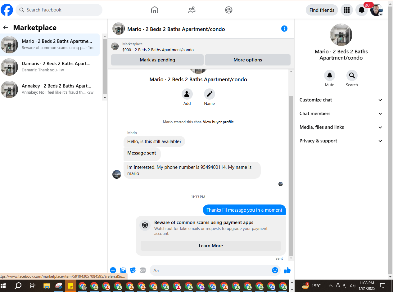Image resolution: width=393 pixels, height=292 pixels.
Task: Open Task View on taskbar
Action: 33,286
